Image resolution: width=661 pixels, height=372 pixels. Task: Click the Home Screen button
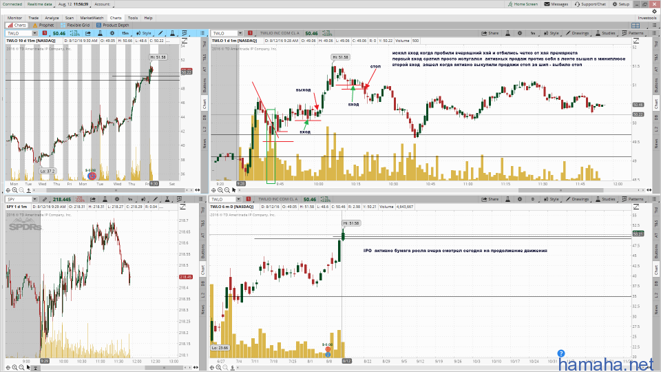pyautogui.click(x=523, y=4)
